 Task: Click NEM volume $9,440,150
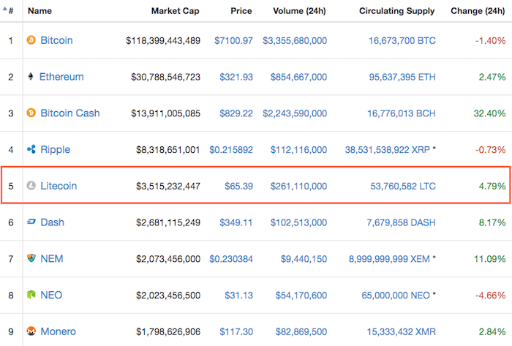pyautogui.click(x=304, y=259)
